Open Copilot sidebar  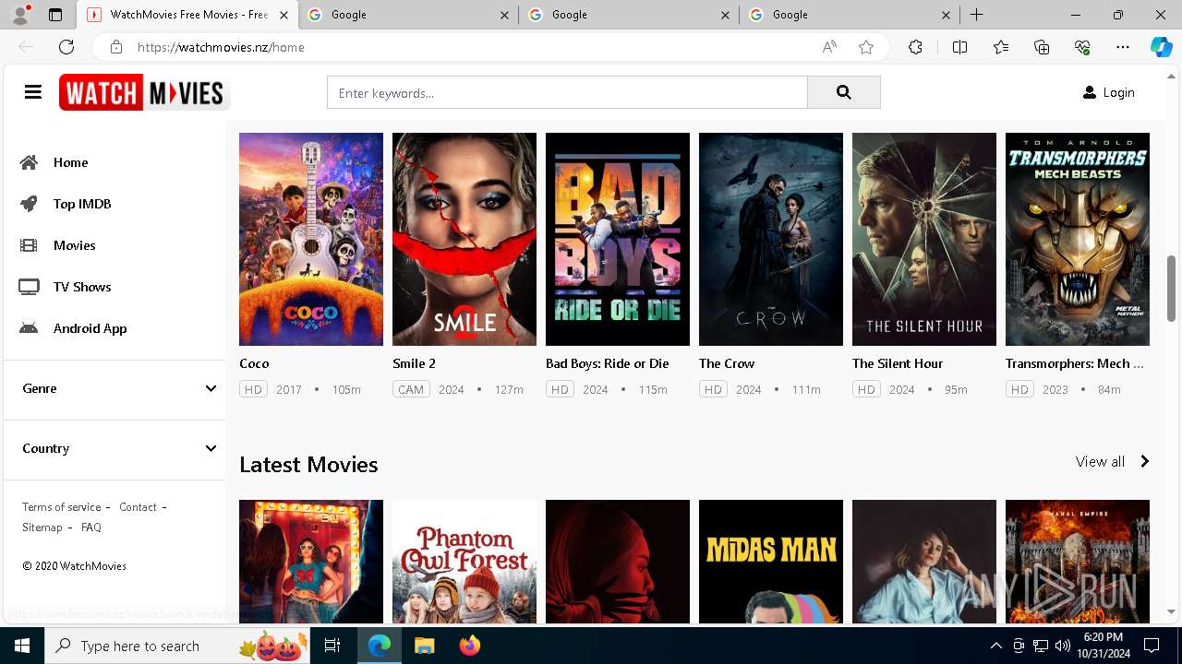click(x=1161, y=47)
